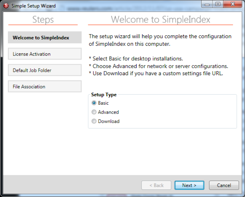Click the SimpleIndex app icon in title bar

tap(5, 6)
